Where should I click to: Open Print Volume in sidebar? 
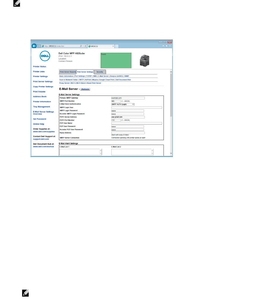coord(39,92)
